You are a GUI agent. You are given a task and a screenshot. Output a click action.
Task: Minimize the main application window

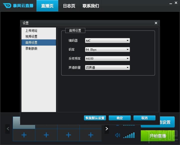point(171,3)
